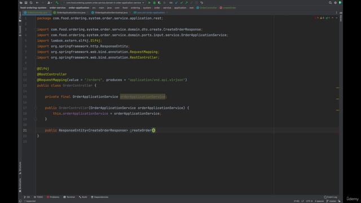Click the JetBrains Toolbox icon at top right
The width and height of the screenshot is (361, 203).
(x=340, y=3)
